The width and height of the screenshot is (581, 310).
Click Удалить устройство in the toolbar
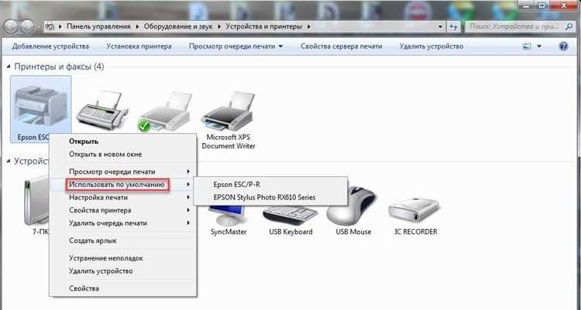(431, 46)
